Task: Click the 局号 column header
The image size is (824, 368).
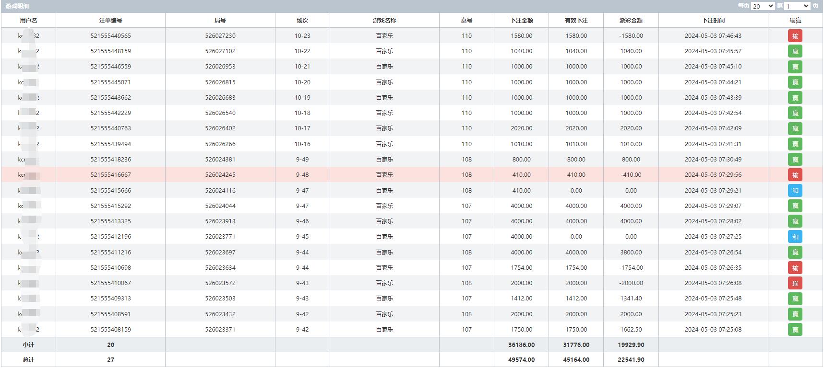Action: tap(220, 21)
